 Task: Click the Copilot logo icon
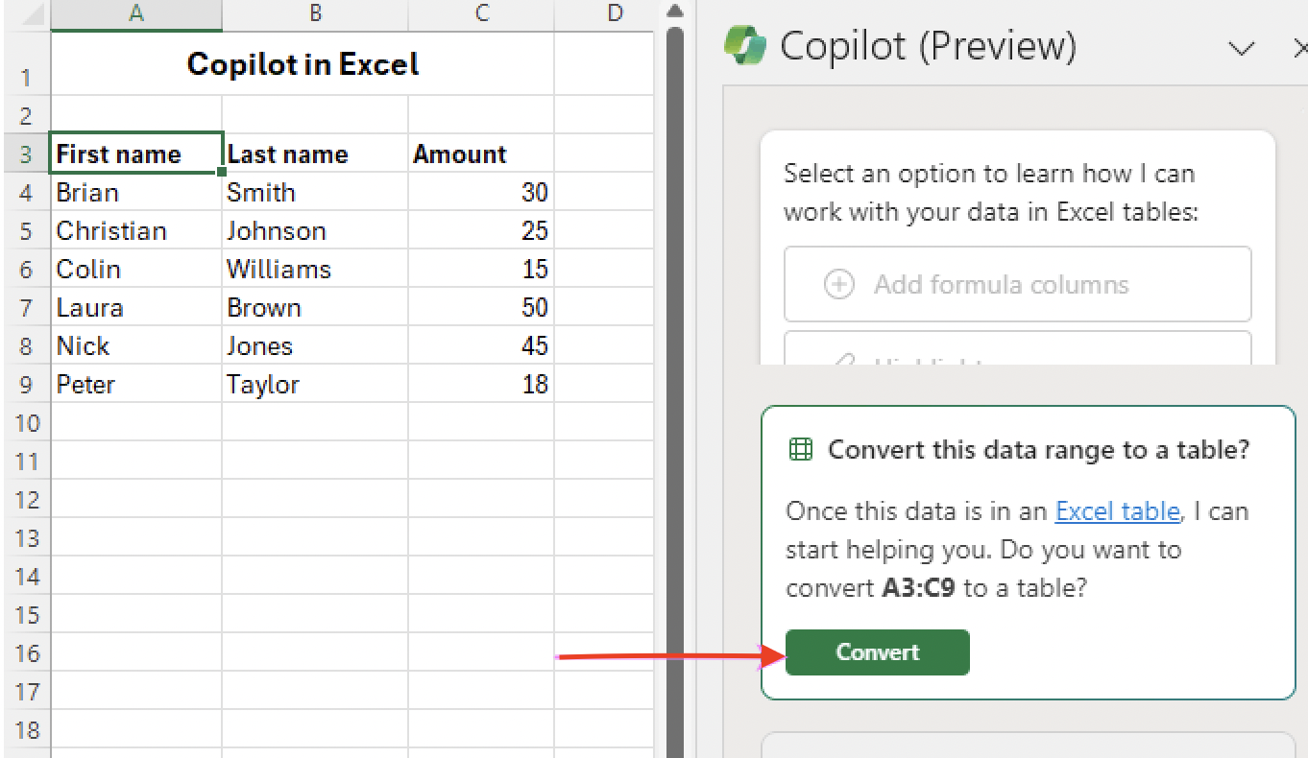point(745,45)
